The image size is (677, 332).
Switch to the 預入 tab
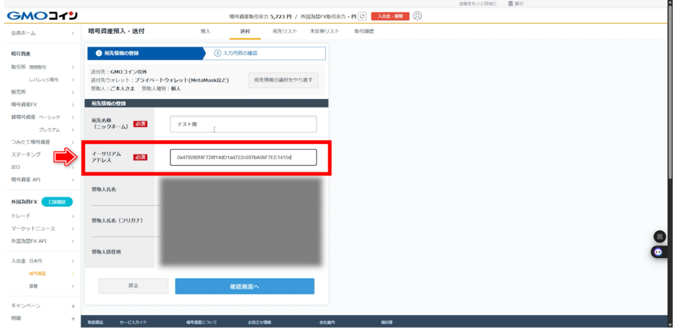click(205, 31)
